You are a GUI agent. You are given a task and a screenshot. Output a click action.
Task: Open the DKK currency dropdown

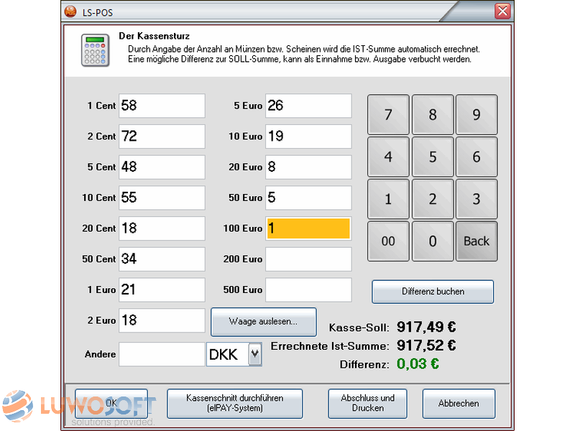pos(254,354)
